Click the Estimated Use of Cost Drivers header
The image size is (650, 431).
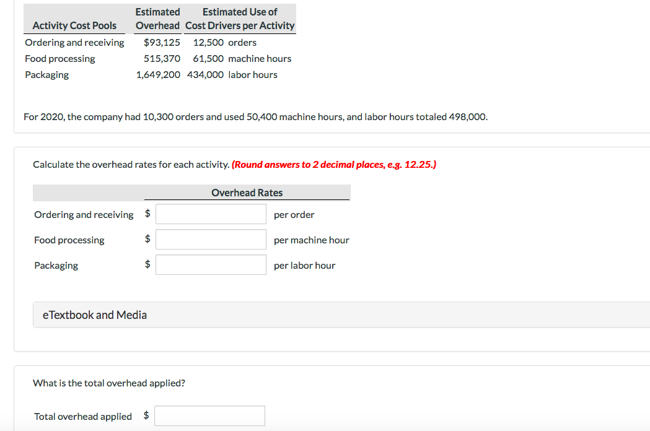point(240,19)
